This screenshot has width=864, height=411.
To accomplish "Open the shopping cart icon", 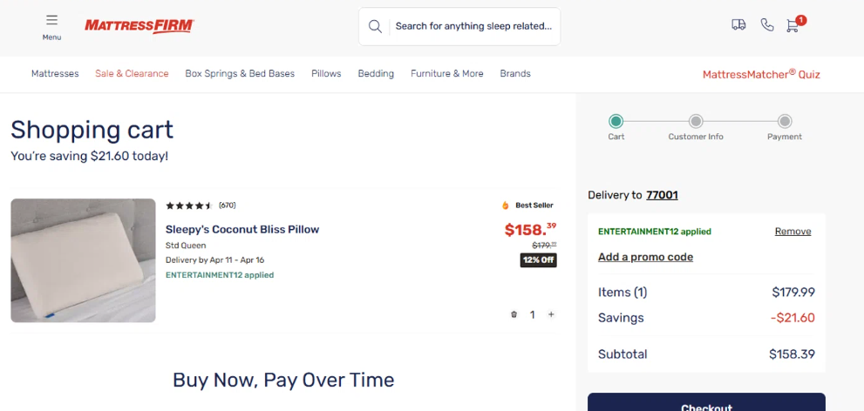I will tap(793, 24).
